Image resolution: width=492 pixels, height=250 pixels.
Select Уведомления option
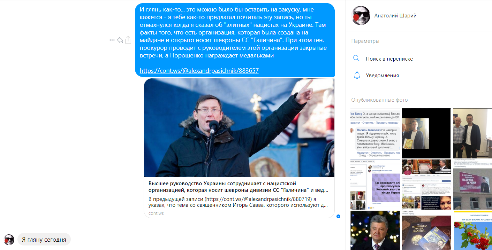pos(382,75)
